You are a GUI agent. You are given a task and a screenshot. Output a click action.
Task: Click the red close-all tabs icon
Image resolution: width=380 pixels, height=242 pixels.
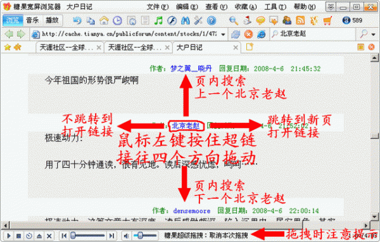[x=371, y=47]
